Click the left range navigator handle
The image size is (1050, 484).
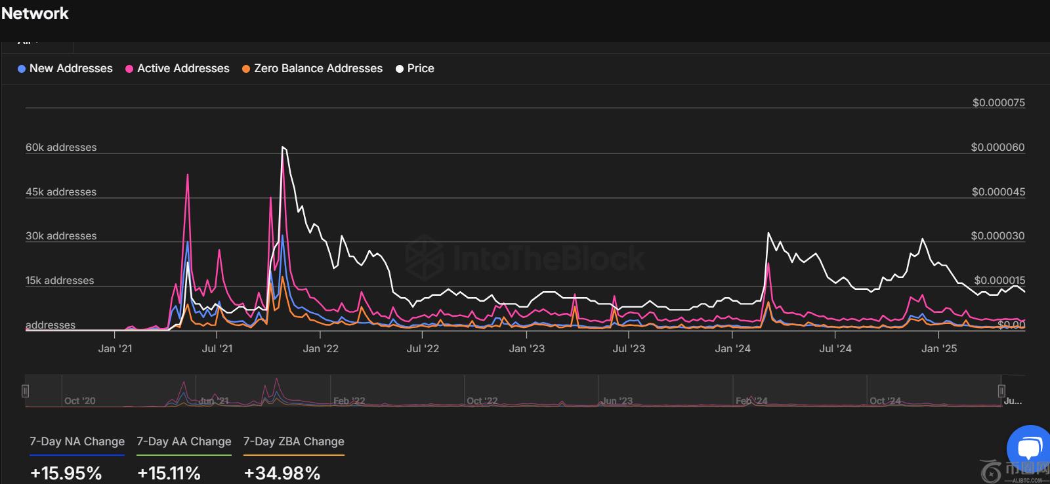25,391
